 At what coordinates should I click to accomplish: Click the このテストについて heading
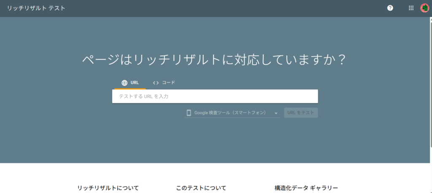(201, 188)
